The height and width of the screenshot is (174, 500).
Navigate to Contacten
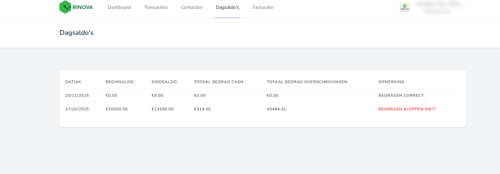coord(192,7)
